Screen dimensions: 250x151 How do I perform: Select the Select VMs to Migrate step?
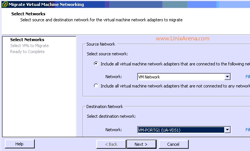pos(30,46)
